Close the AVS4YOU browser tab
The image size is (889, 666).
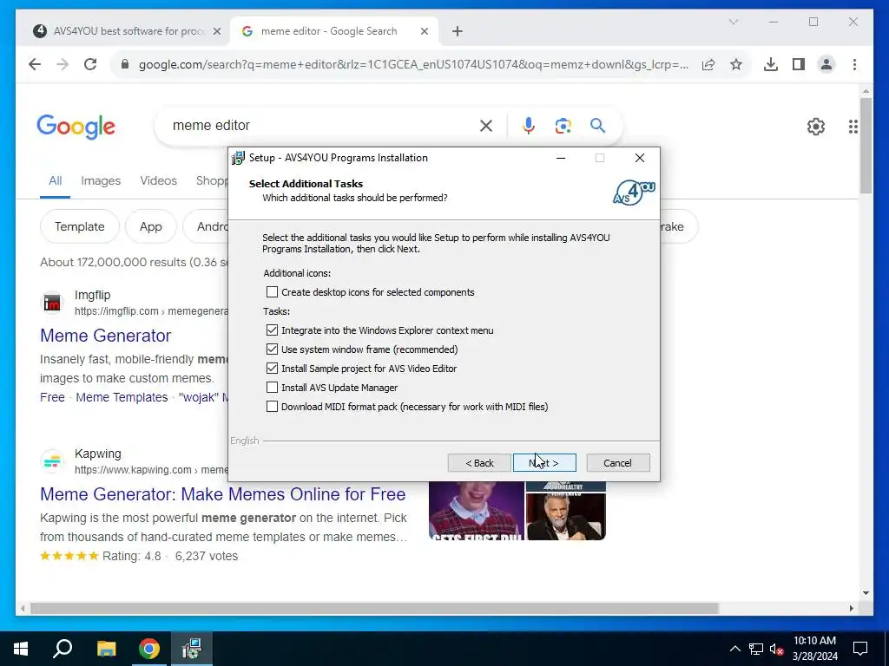point(216,32)
